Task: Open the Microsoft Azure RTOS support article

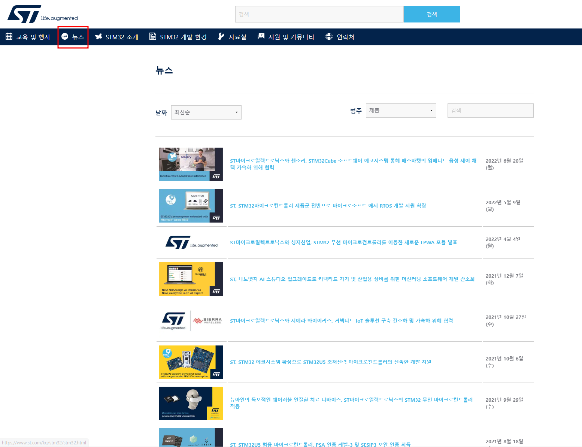Action: click(x=328, y=206)
